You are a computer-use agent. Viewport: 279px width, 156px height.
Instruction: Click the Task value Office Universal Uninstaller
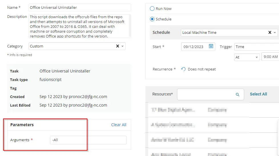65,71
